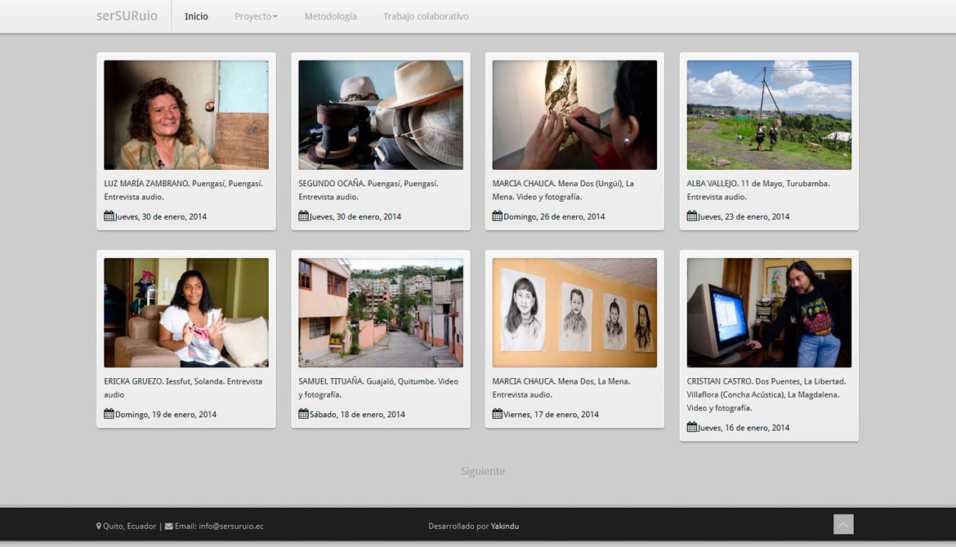Open the Yakindu developer link
The image size is (956, 547).
tap(505, 527)
